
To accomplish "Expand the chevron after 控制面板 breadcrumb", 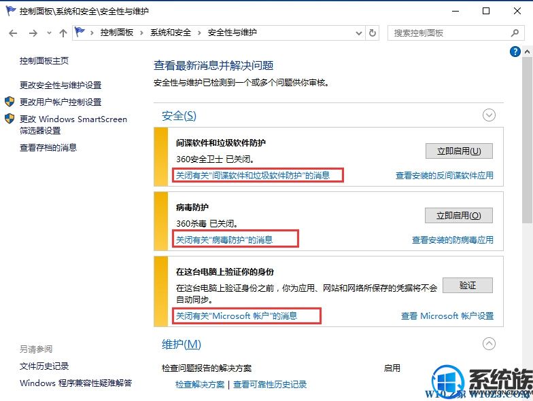I will click(141, 33).
